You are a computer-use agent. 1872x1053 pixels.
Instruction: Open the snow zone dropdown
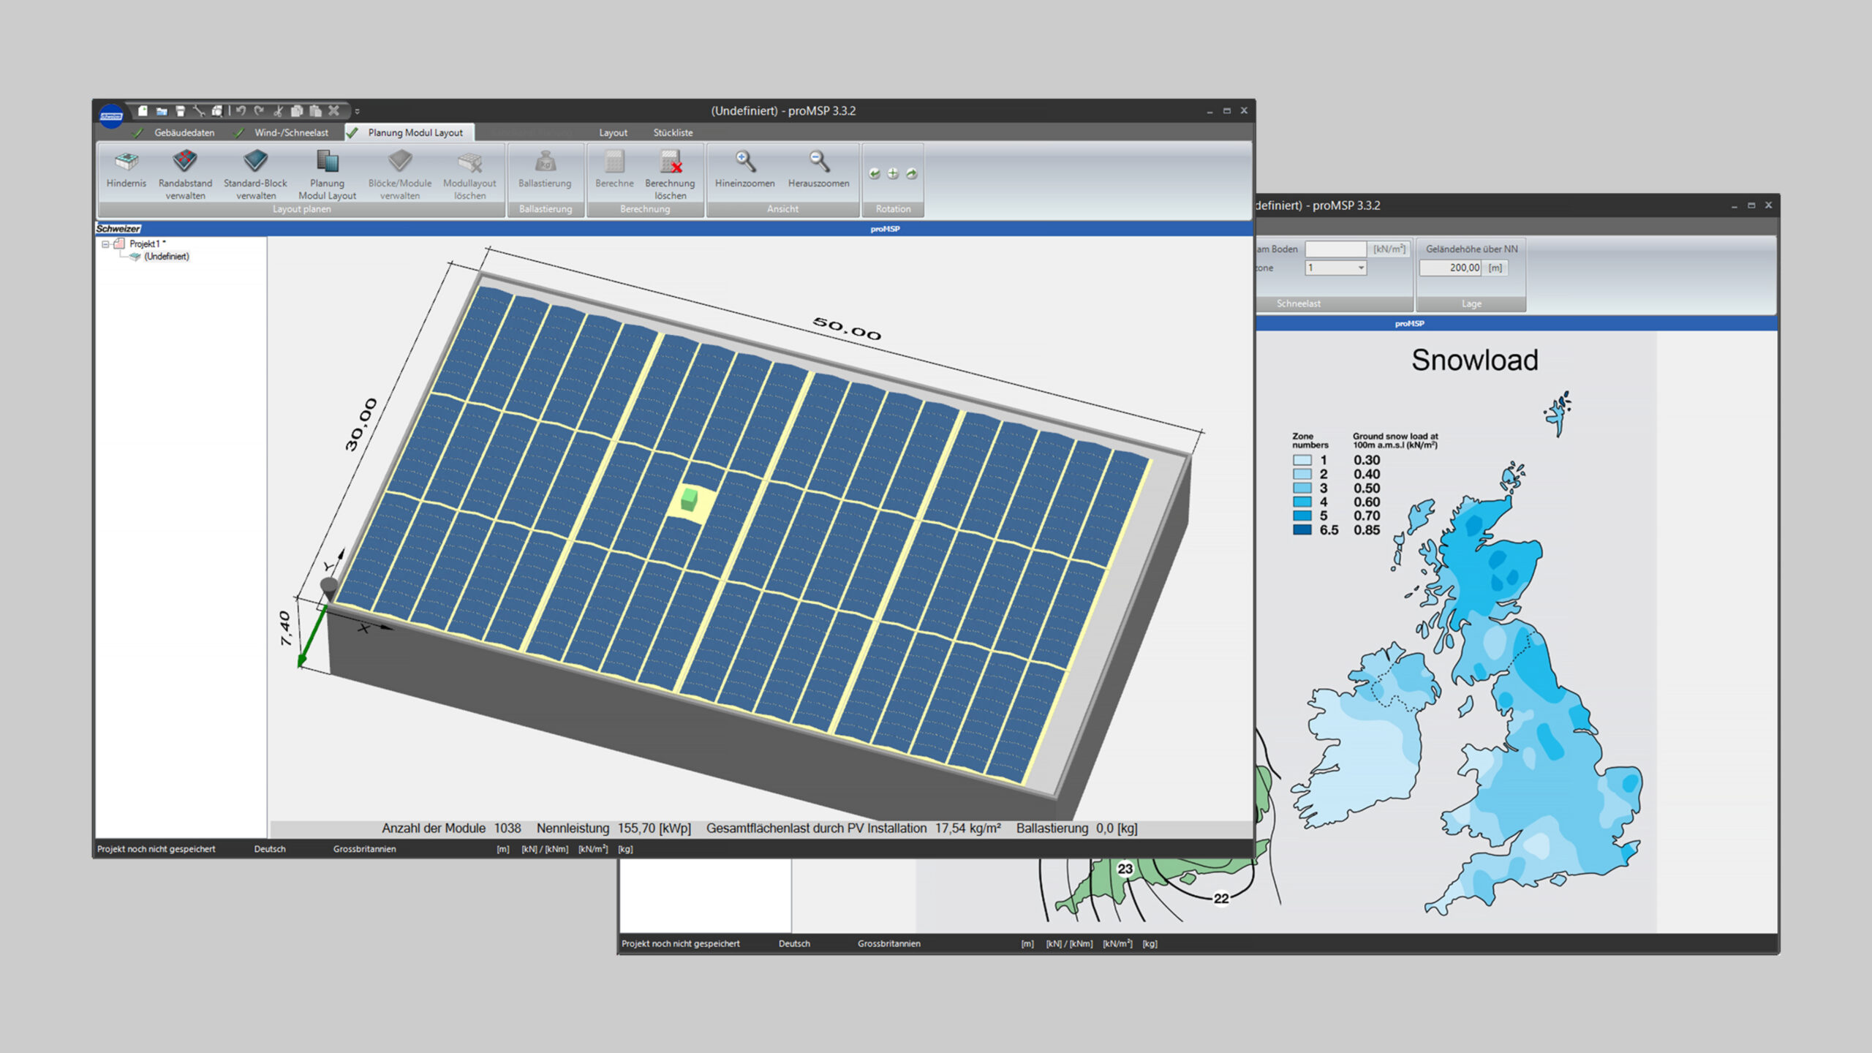tap(1361, 268)
